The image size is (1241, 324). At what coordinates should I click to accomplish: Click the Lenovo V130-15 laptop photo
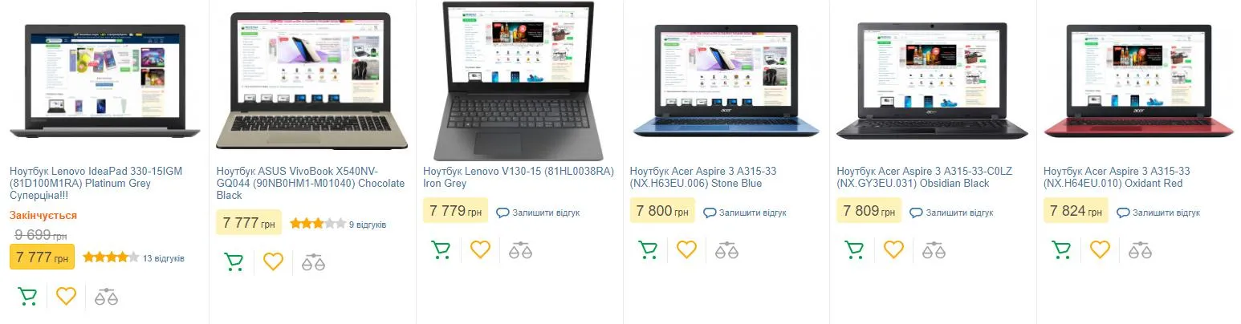518,81
